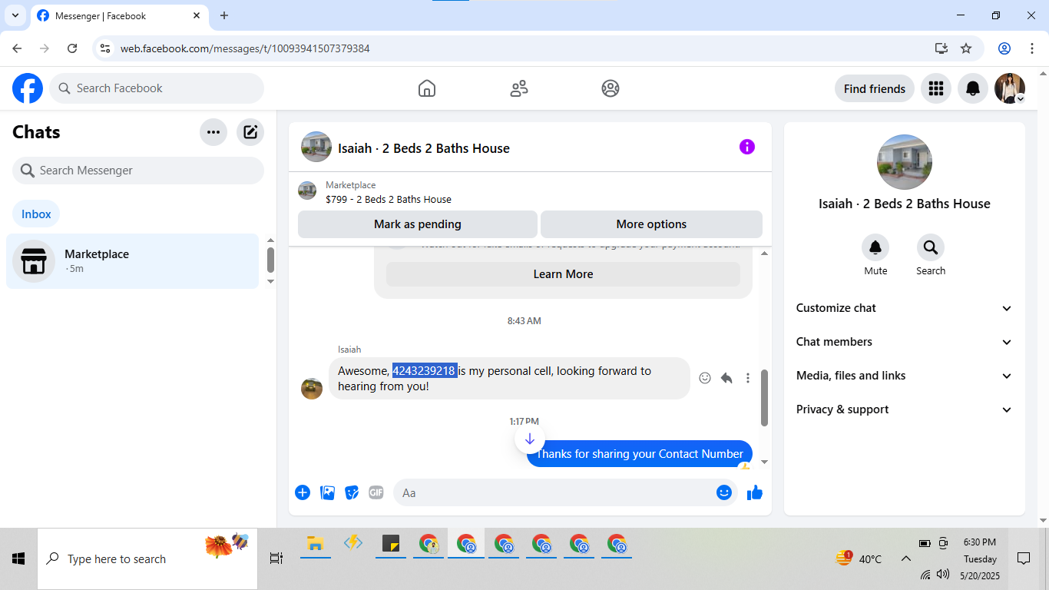The width and height of the screenshot is (1049, 590).
Task: Click the conversation scrollbar thumb
Action: pos(764,398)
